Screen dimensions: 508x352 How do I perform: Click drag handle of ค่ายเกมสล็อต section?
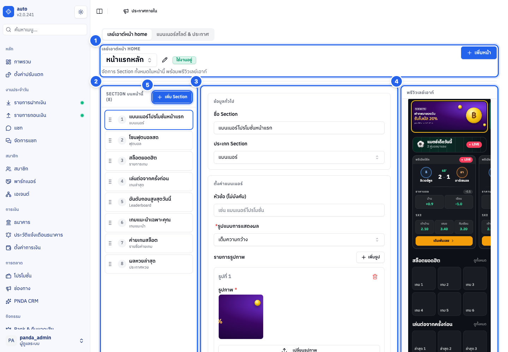click(x=110, y=243)
